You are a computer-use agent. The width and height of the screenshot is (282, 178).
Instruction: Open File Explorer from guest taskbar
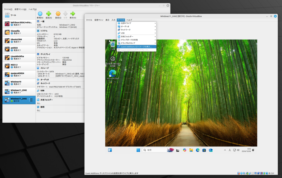(x=191, y=150)
